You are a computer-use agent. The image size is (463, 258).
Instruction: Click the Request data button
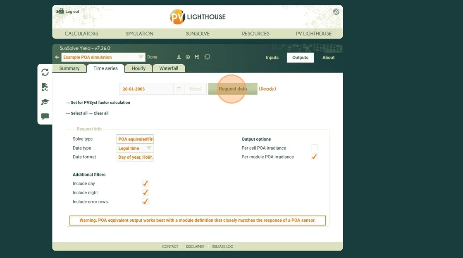coord(233,89)
